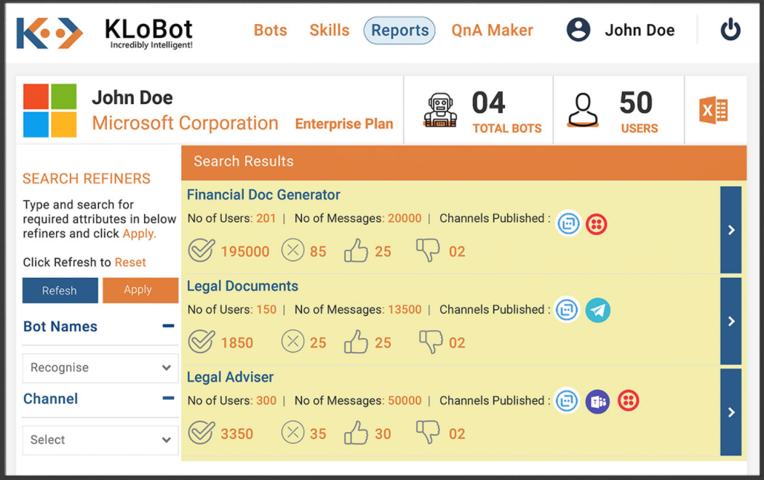Click the 50 users count

(636, 103)
